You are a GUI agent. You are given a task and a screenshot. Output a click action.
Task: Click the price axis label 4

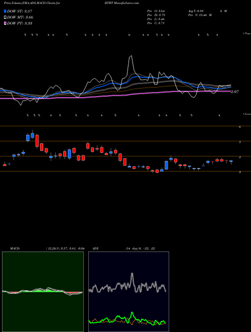pyautogui.click(x=240, y=157)
